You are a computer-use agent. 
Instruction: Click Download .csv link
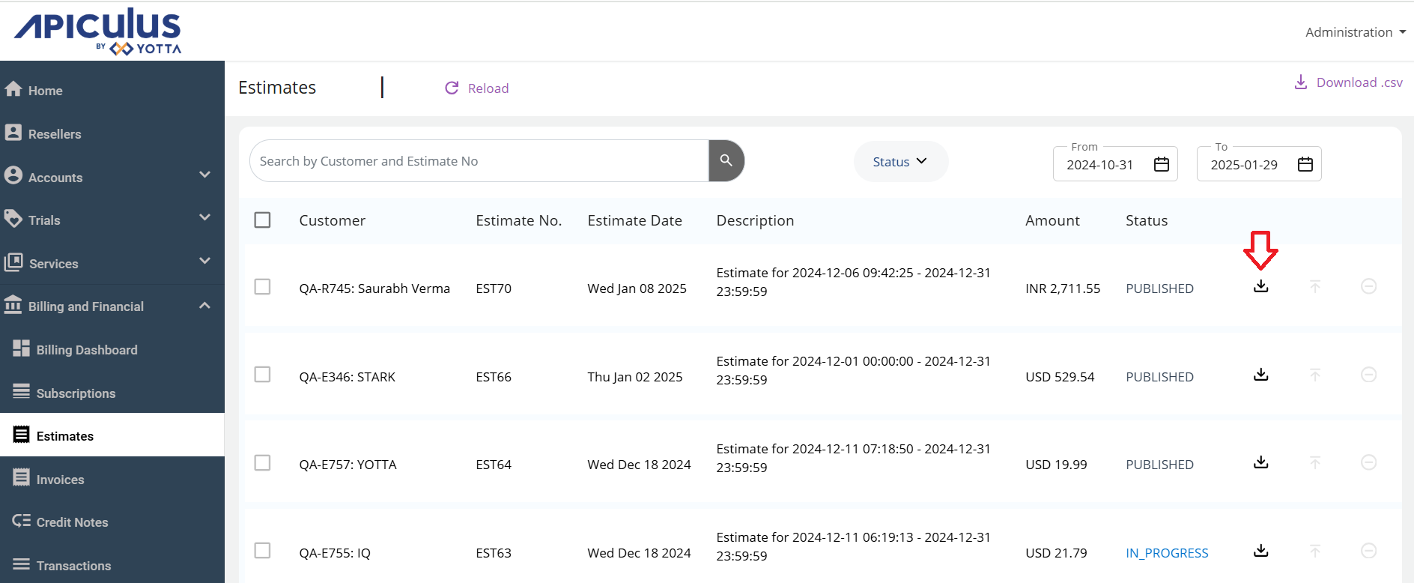pos(1349,82)
